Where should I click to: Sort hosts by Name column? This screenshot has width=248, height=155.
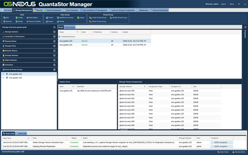point(69,32)
